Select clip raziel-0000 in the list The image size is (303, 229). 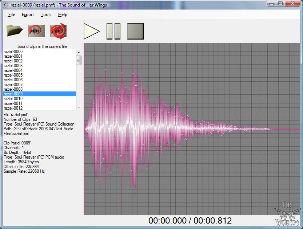click(x=40, y=52)
